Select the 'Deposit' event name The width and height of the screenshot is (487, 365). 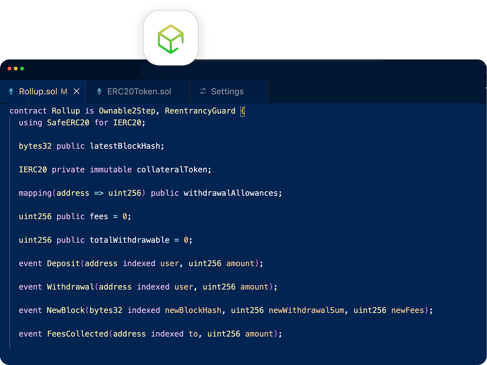[63, 263]
